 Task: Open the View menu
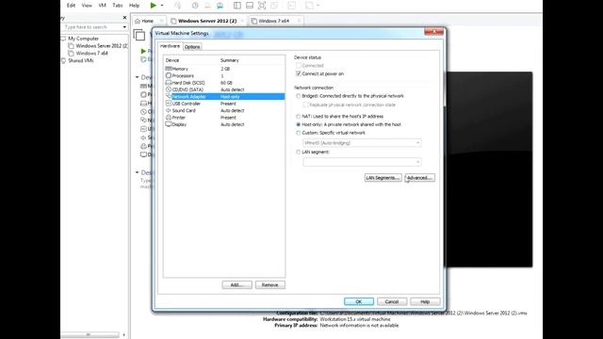coord(87,6)
